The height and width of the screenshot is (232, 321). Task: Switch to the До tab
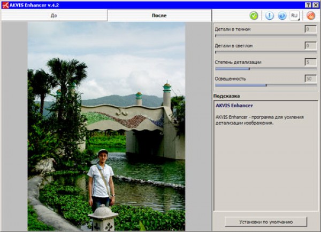pyautogui.click(x=54, y=15)
